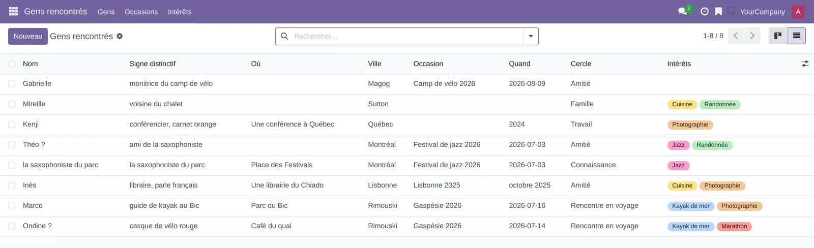This screenshot has height=248, width=814.
Task: Sort by the Nom column header
Action: (31, 64)
